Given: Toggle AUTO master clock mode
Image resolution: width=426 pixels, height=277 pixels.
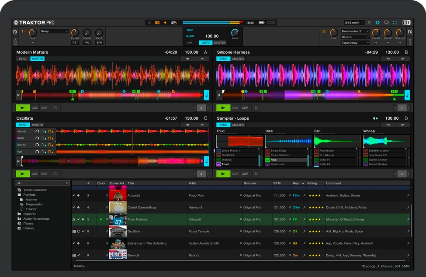Looking at the screenshot, I should (x=205, y=43).
